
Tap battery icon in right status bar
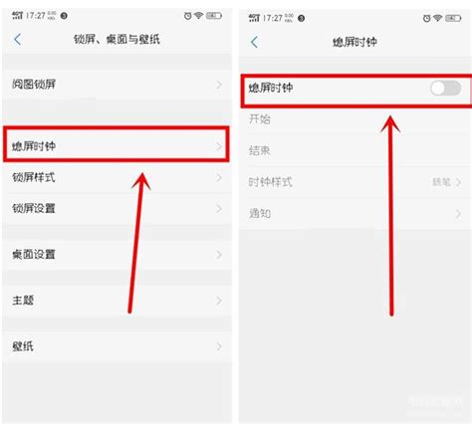[x=453, y=18]
